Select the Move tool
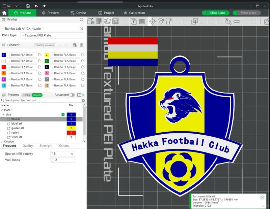This screenshot has width=270, height=209. click(153, 21)
